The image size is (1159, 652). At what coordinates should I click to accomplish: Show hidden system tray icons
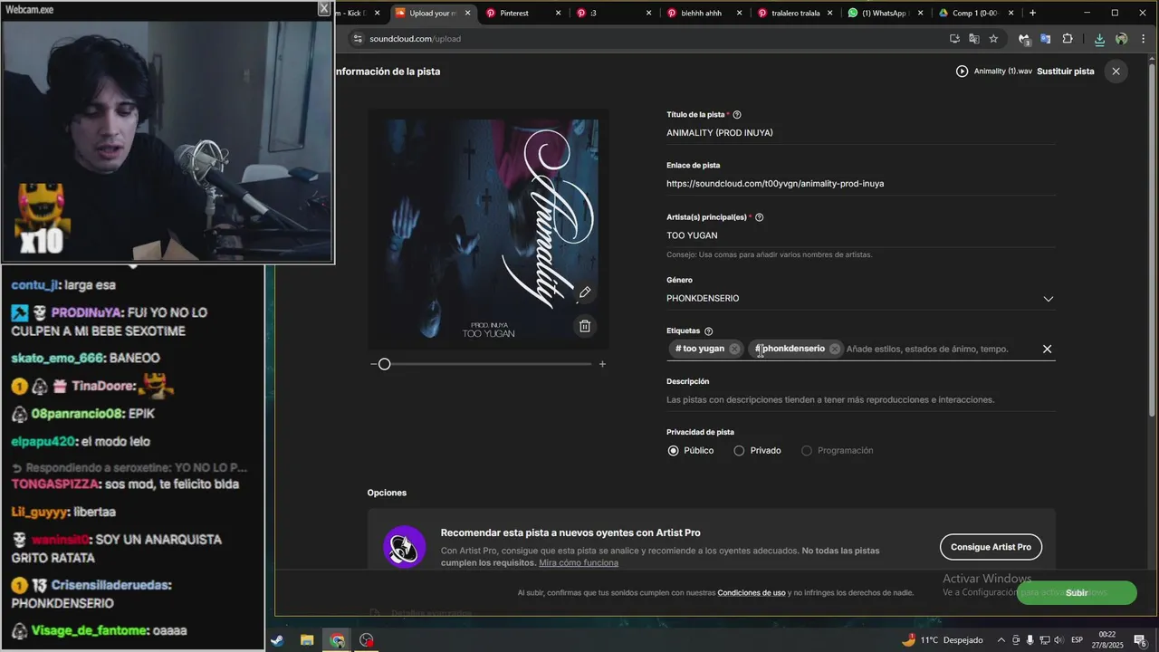pyautogui.click(x=1001, y=640)
